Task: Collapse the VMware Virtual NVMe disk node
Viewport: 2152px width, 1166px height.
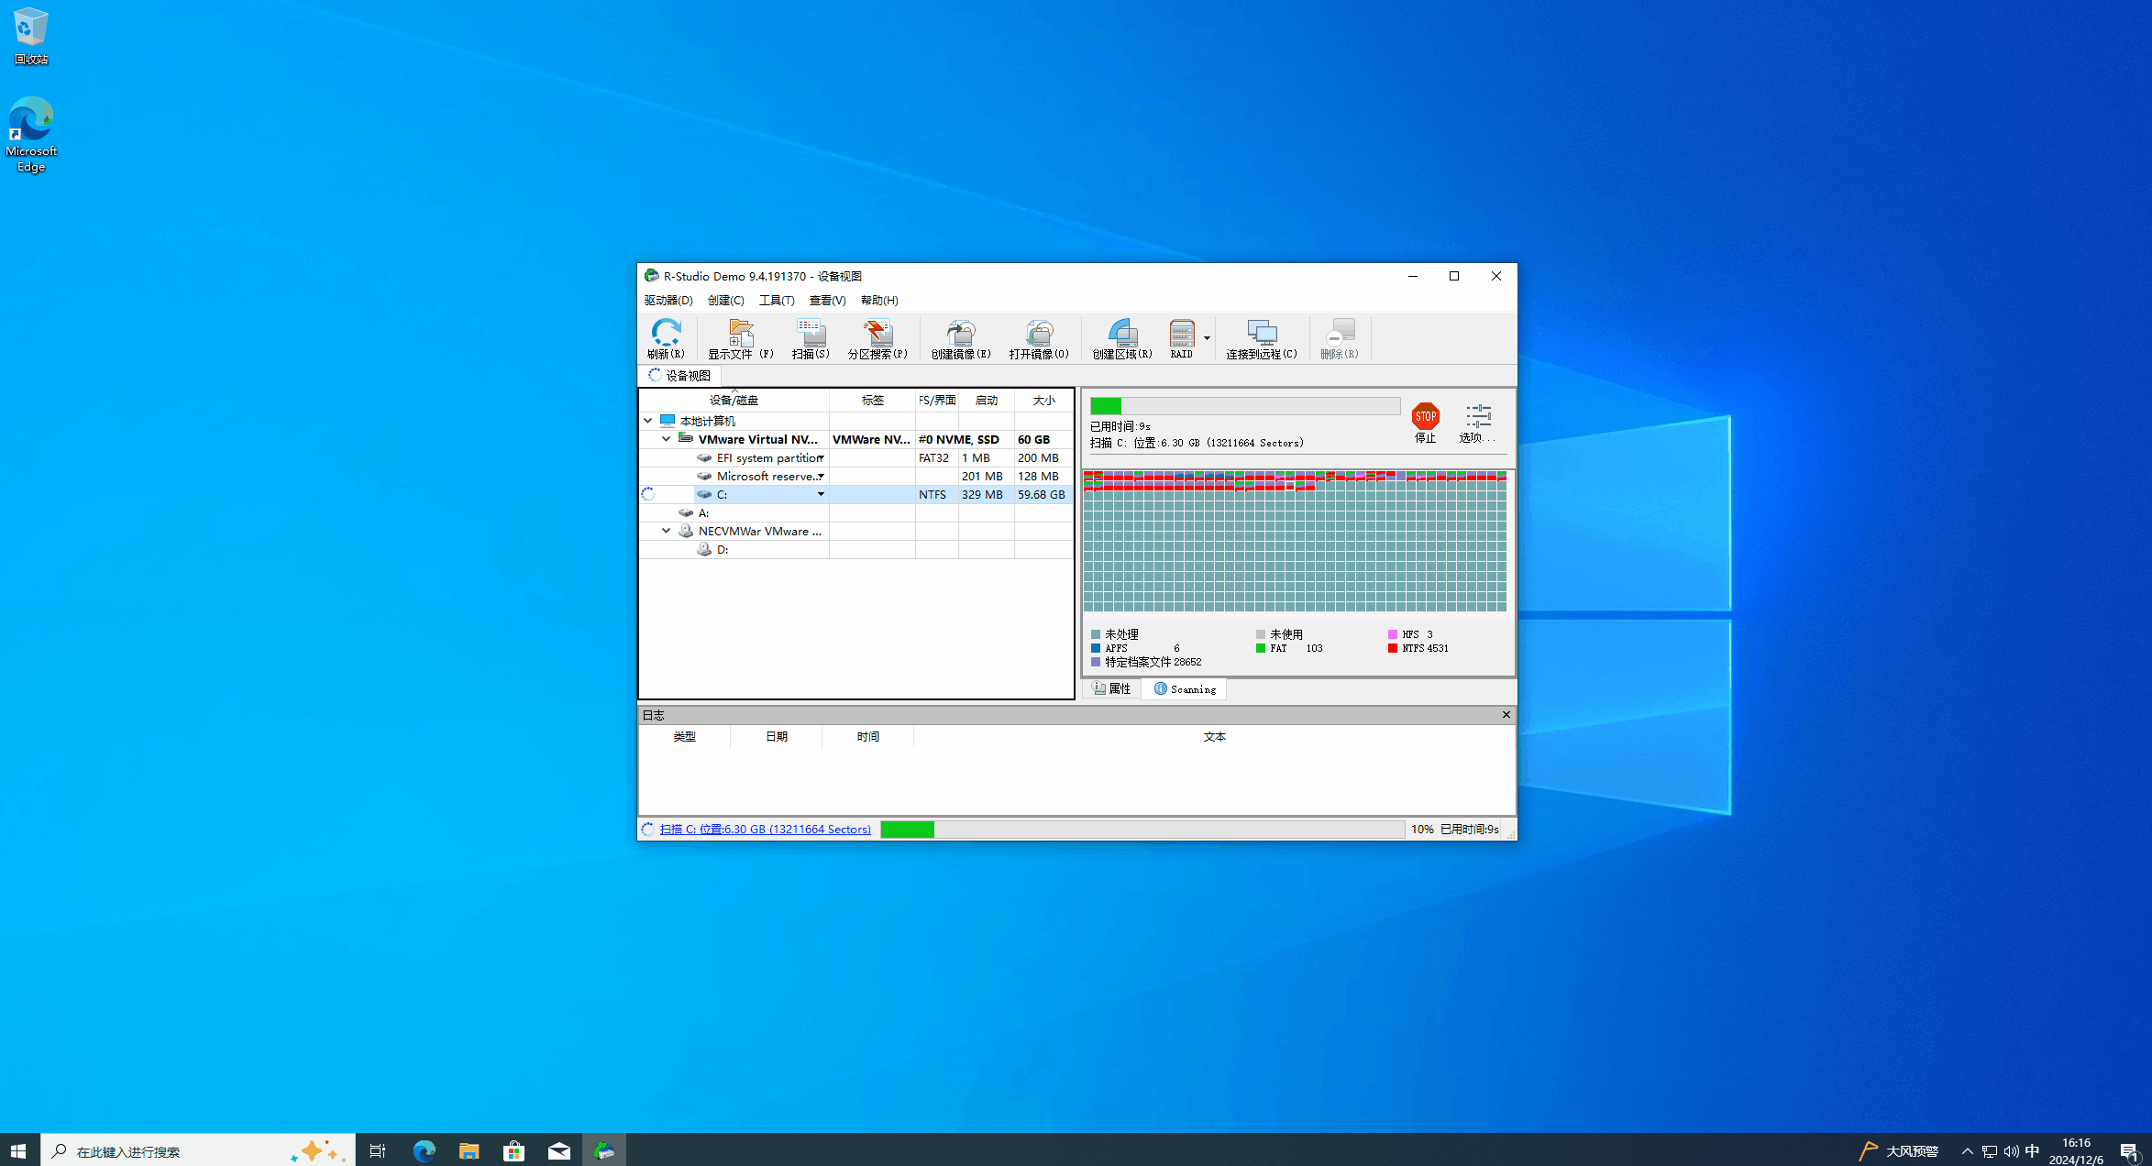Action: (667, 439)
